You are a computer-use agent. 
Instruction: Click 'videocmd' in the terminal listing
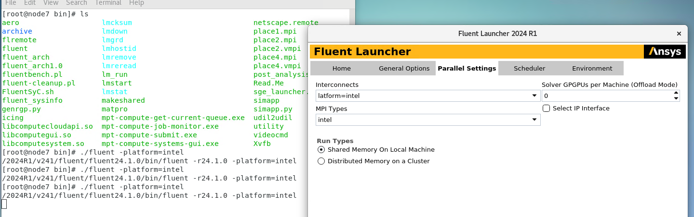point(271,135)
